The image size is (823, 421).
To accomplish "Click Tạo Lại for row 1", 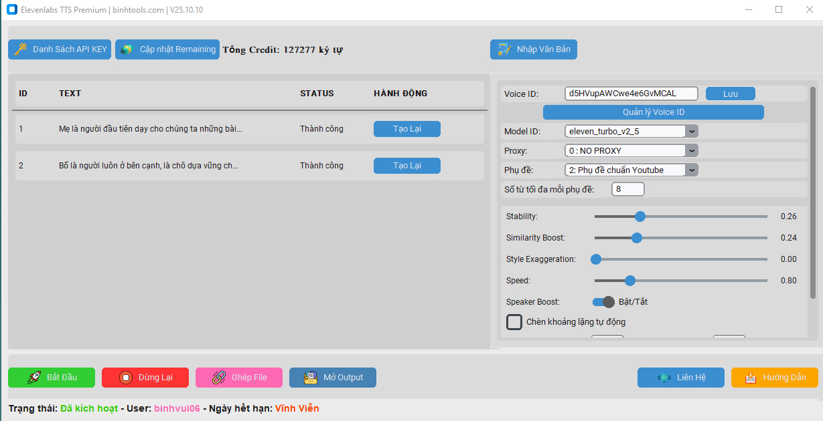I will pyautogui.click(x=406, y=128).
